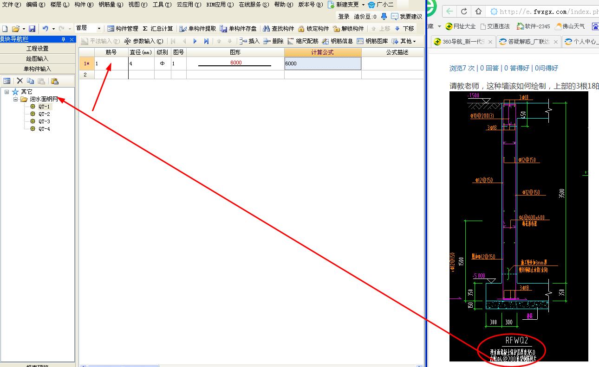Click 单构件存盘 toolbar button

pos(238,29)
